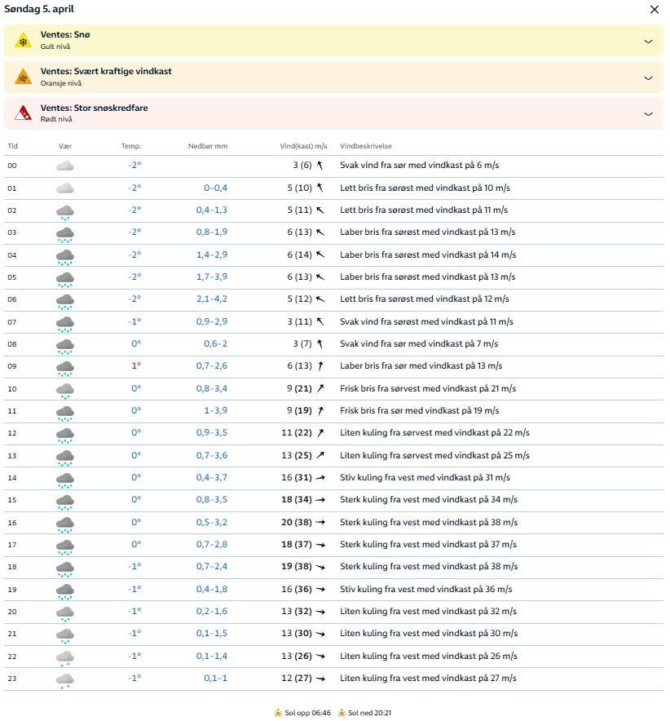Click the wind direction arrow at hour 16

320,522
